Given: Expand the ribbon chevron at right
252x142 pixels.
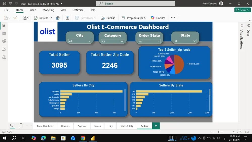Looking at the screenshot, I should pos(250,20).
